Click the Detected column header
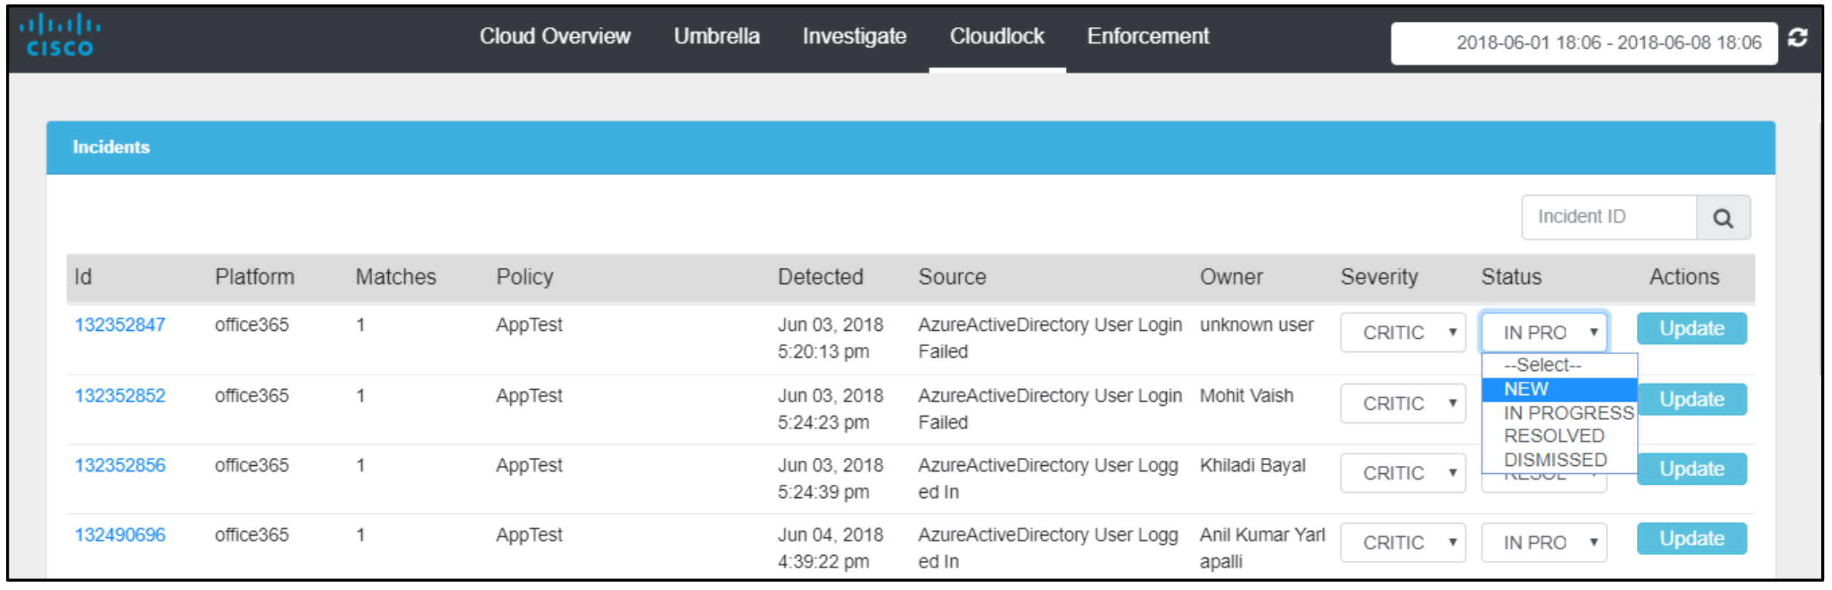Screen dimensions: 1832x590 (x=820, y=277)
